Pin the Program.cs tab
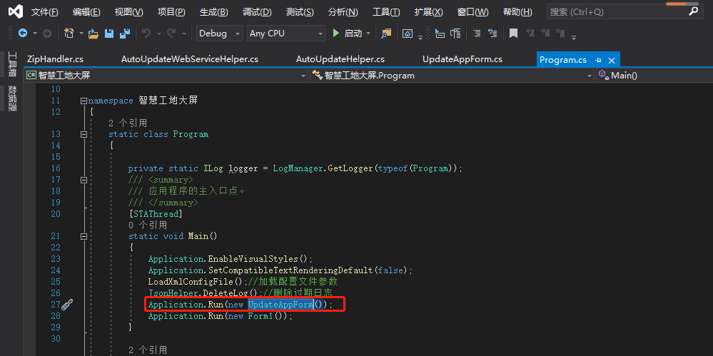This screenshot has height=356, width=713. (x=598, y=60)
